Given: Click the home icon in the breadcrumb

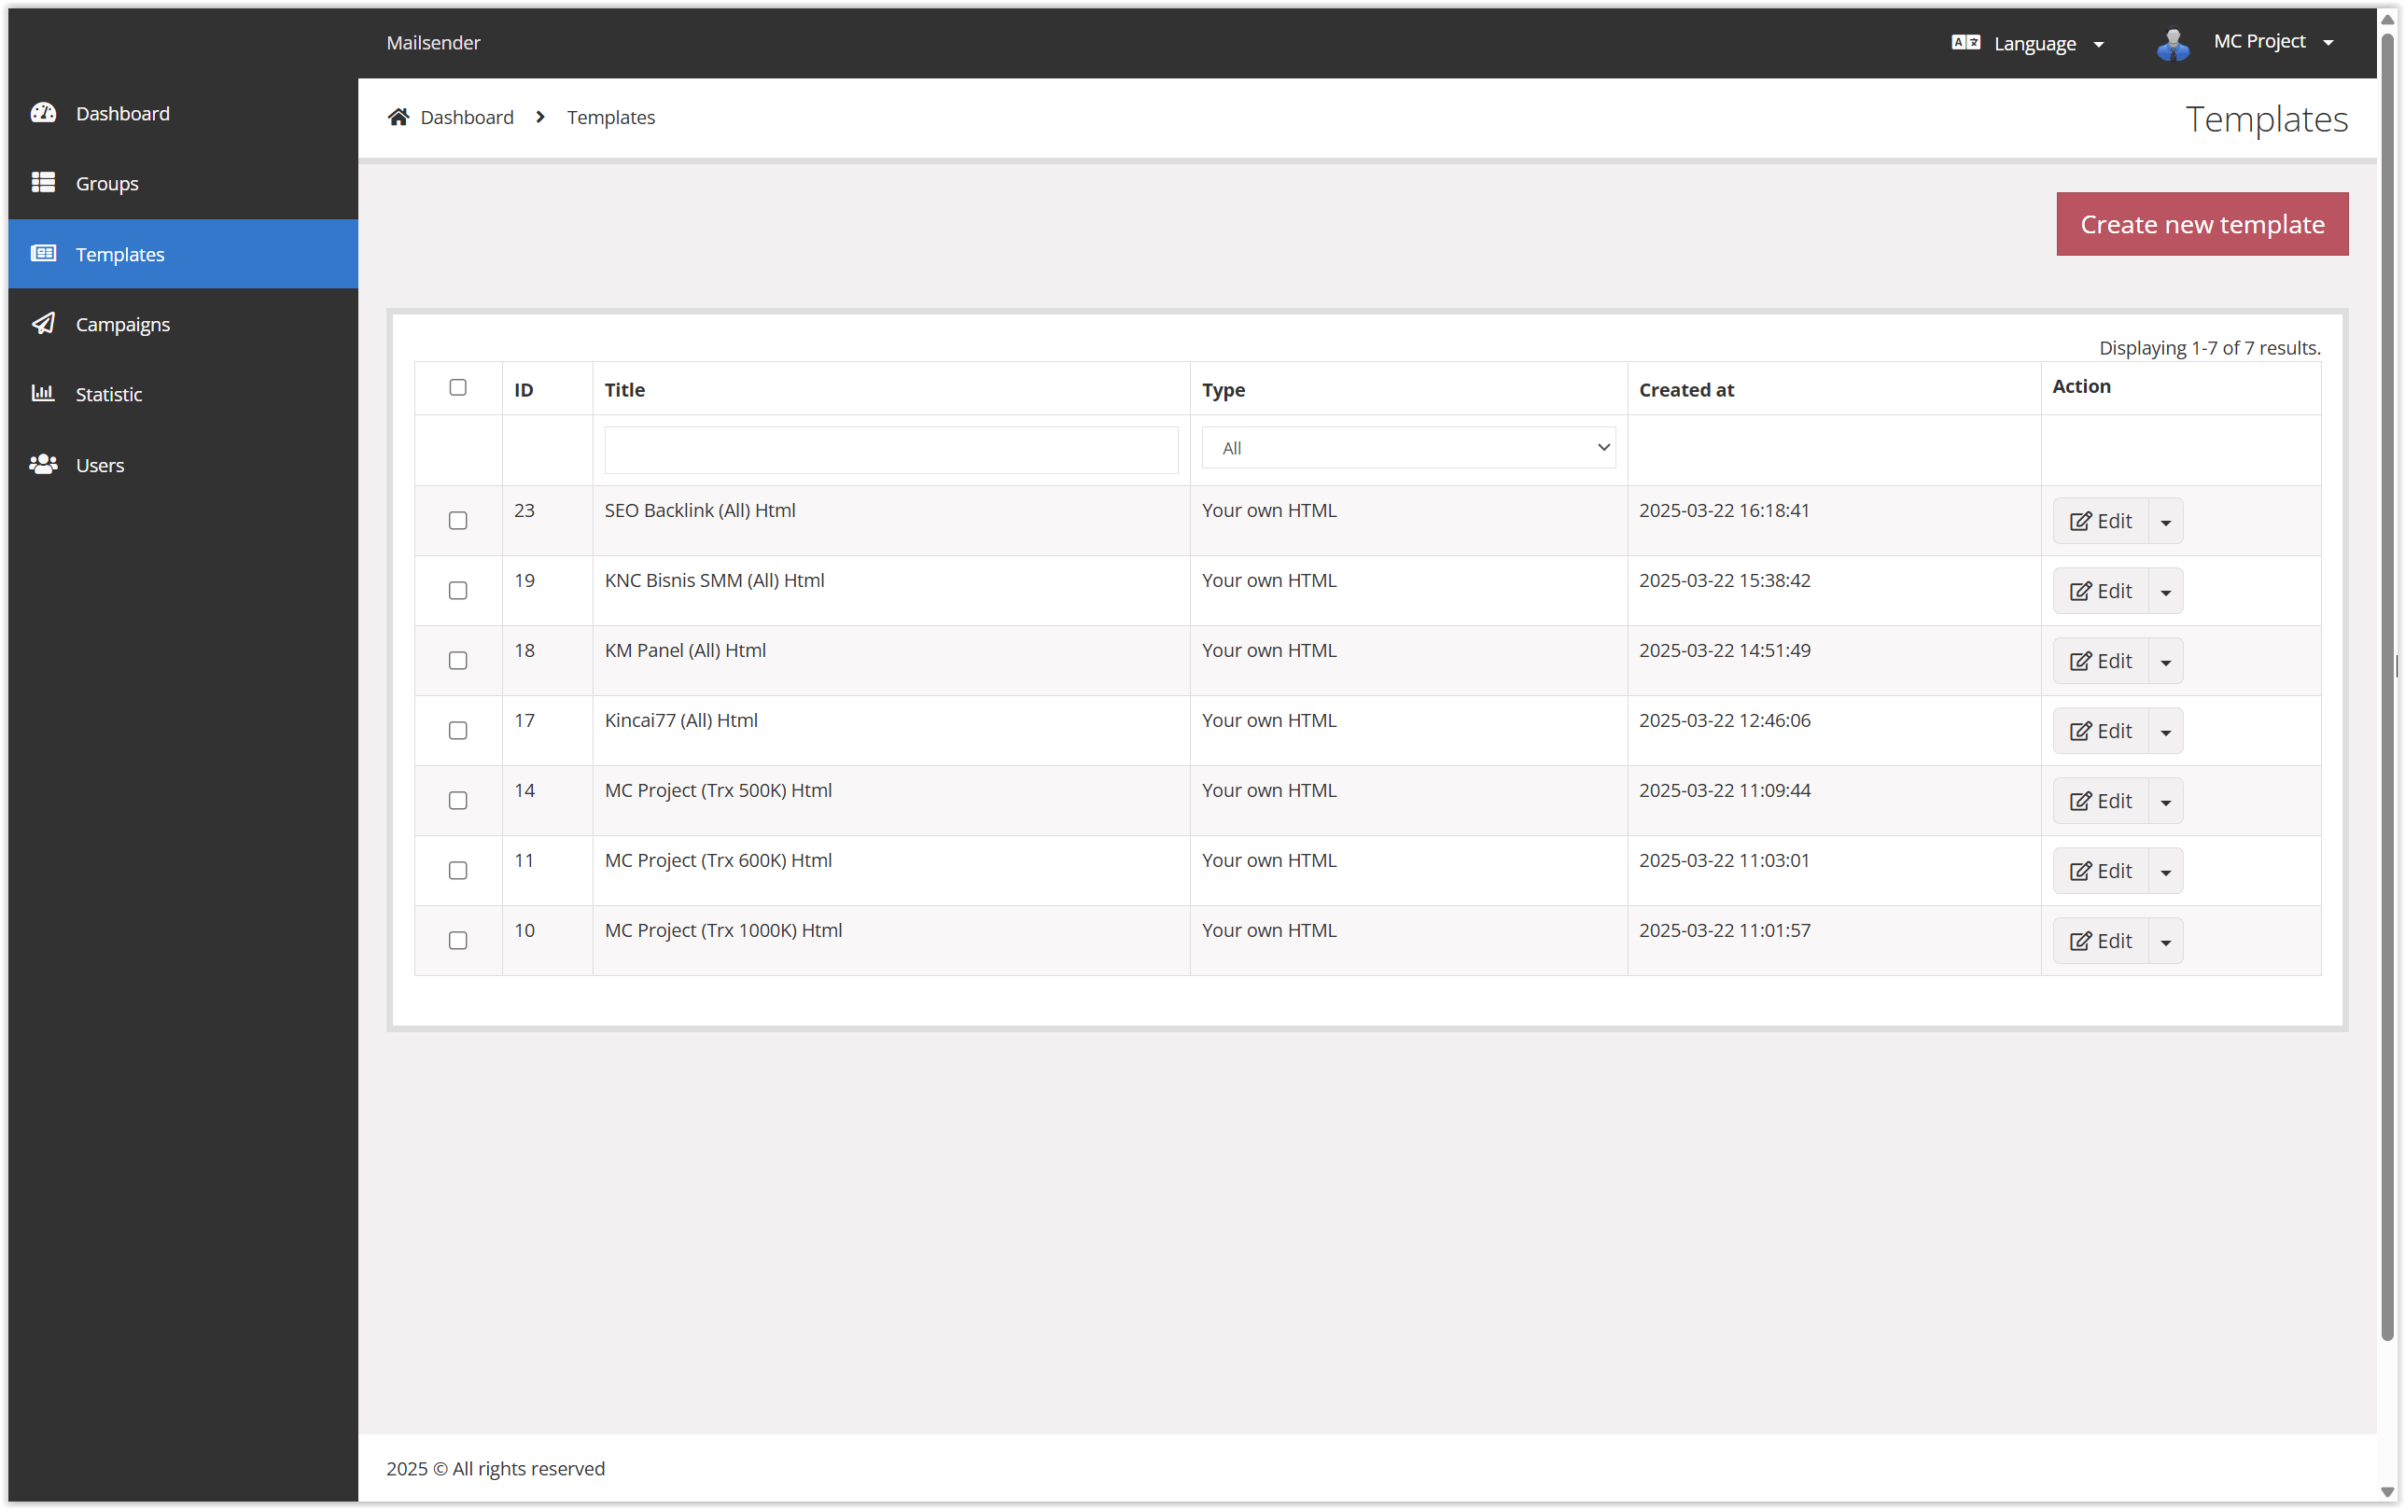Looking at the screenshot, I should click(x=399, y=116).
